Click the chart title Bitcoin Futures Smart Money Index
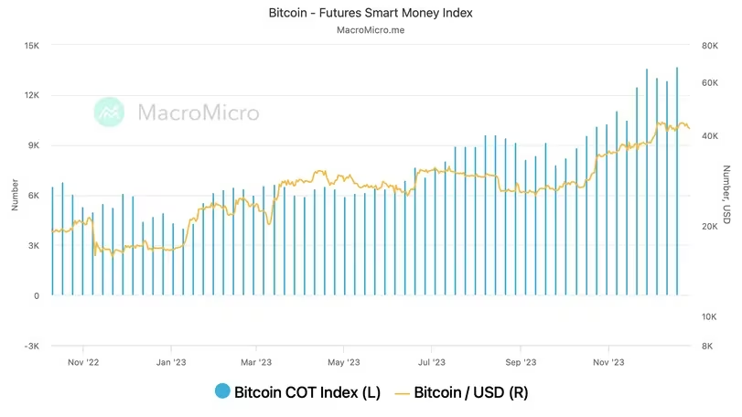The height and width of the screenshot is (417, 742). 371,13
